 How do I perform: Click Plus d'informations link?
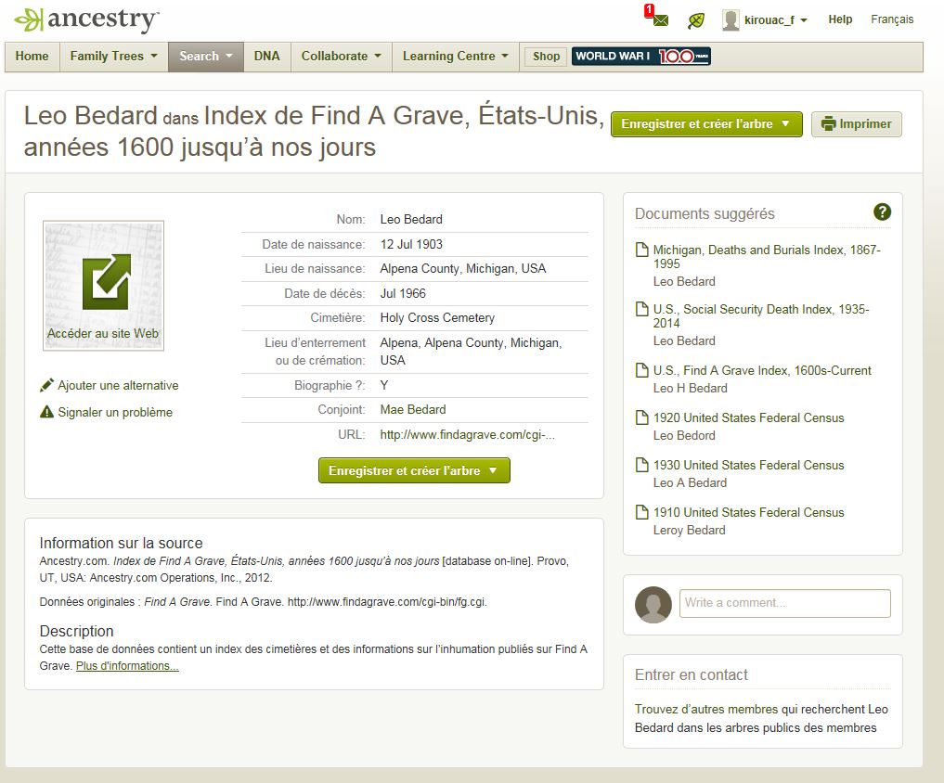point(127,665)
